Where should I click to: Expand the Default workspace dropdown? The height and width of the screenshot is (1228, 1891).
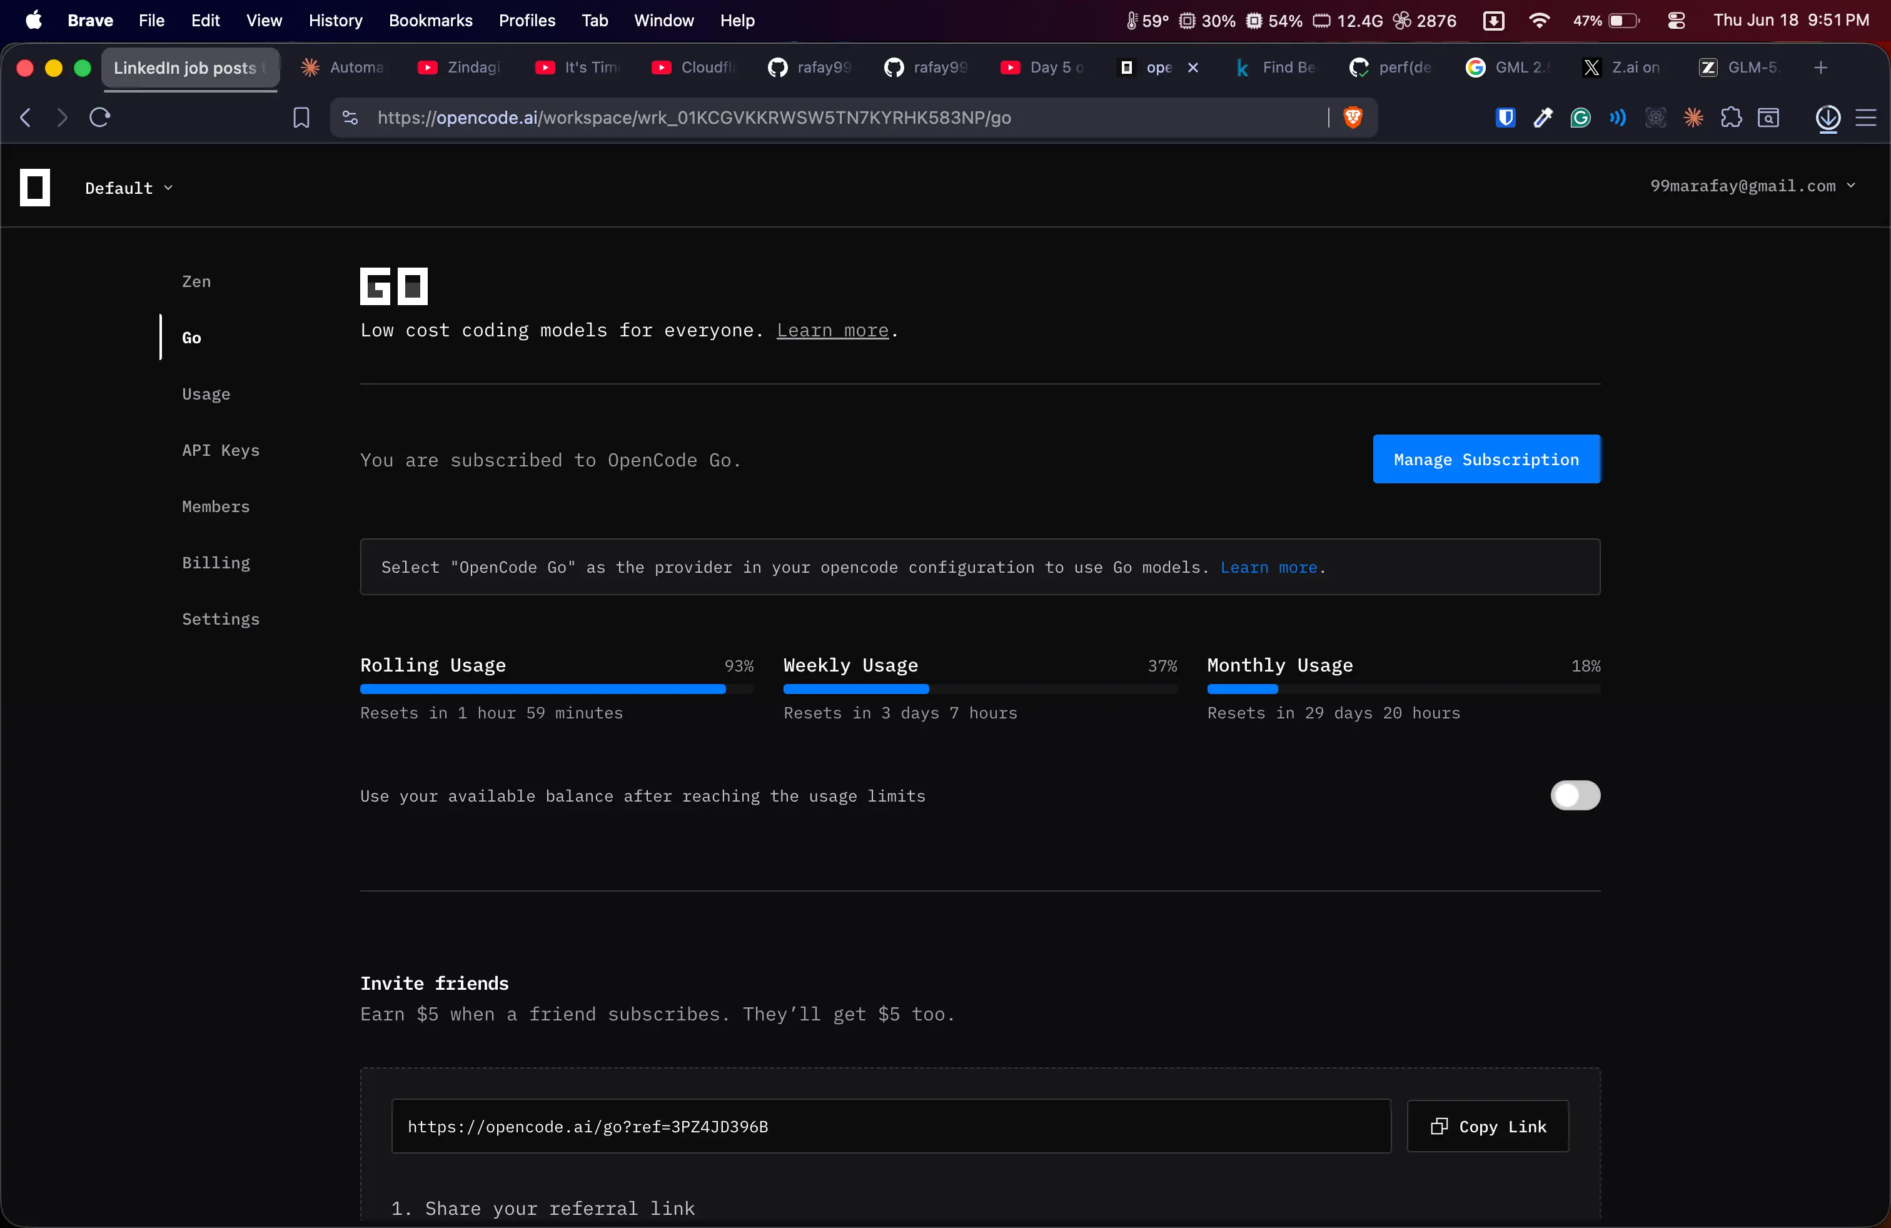coord(129,188)
